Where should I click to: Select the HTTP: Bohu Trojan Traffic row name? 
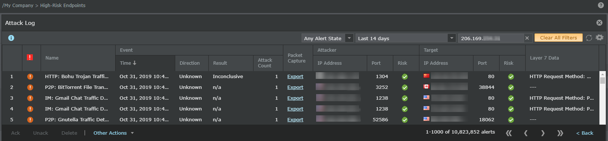point(77,76)
